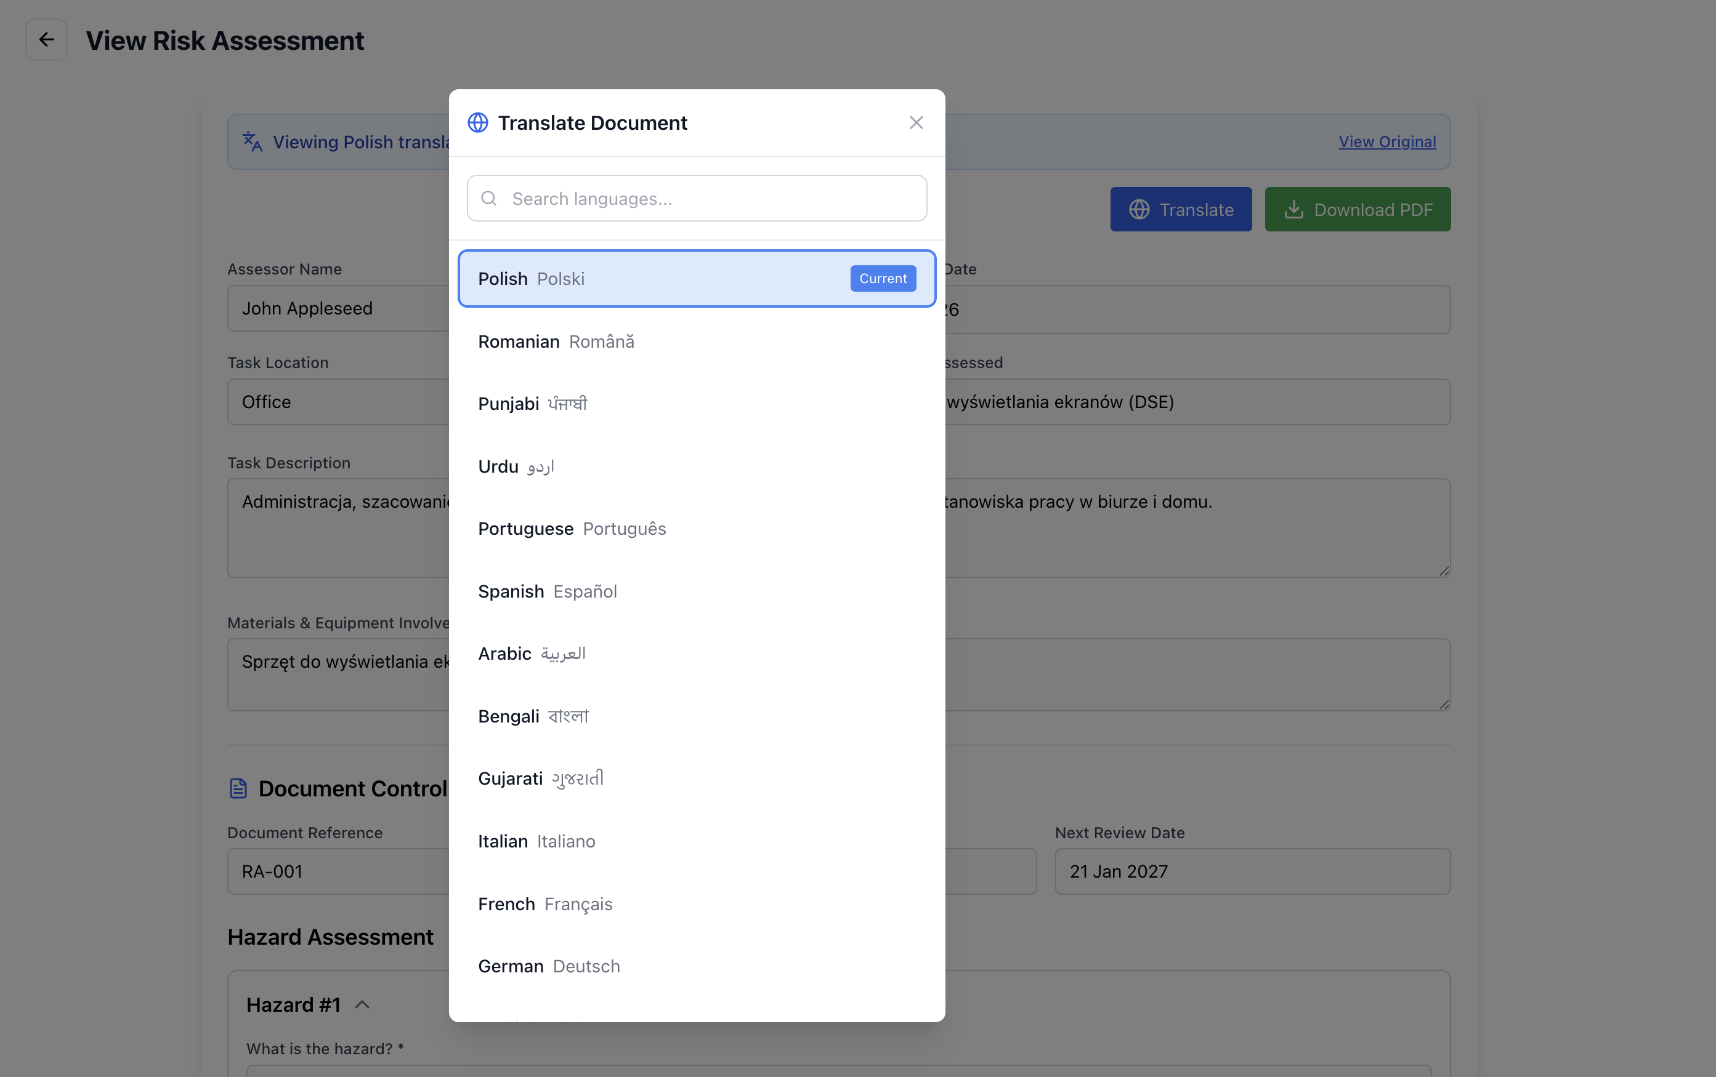Select Punjabi language option
1716x1077 pixels.
point(696,404)
